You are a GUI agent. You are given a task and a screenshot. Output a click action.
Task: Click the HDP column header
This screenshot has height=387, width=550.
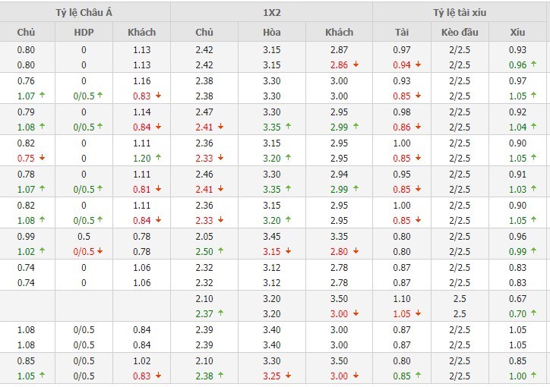coord(84,32)
